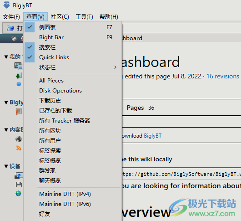Screen dimensions: 241x221
Task: Choose Disk Operations menu entry
Action: [x=72, y=91]
